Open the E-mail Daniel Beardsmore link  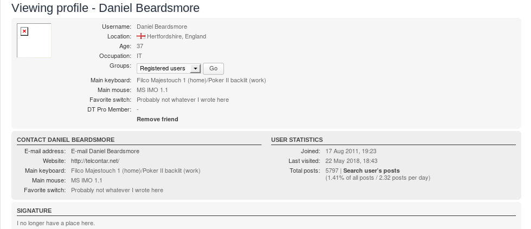105,151
